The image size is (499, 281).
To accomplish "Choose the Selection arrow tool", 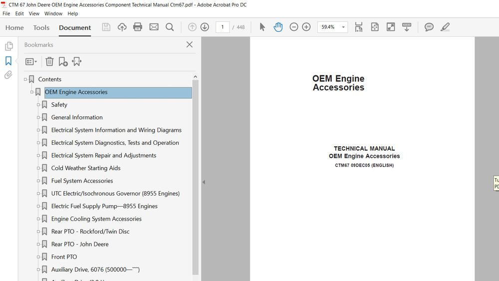I will point(262,27).
